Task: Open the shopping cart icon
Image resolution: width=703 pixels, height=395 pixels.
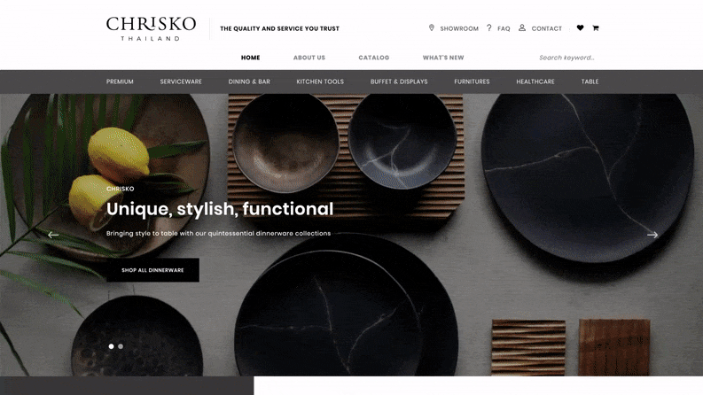Action: click(596, 27)
